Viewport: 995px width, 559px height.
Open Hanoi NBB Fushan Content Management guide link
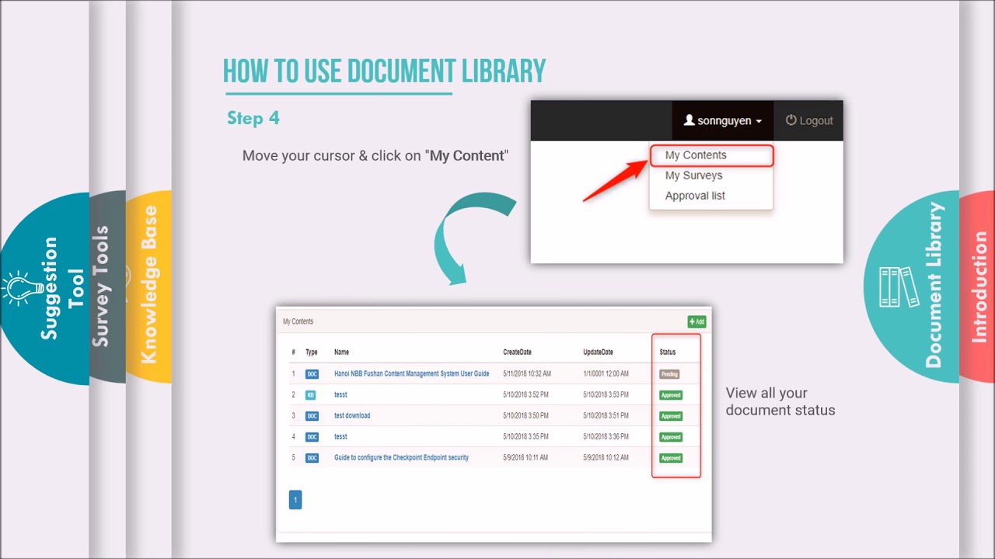coord(411,373)
